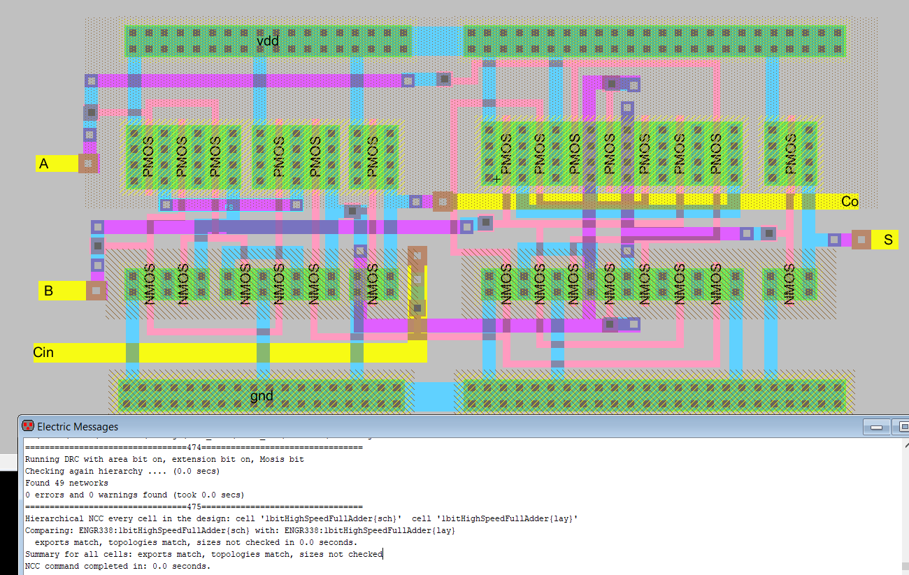The image size is (909, 575).
Task: Select the gnd ground rail label
Action: [x=261, y=397]
